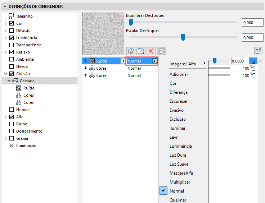Uncheck the Colisão checkbox
This screenshot has width=265, height=203.
[x=12, y=74]
